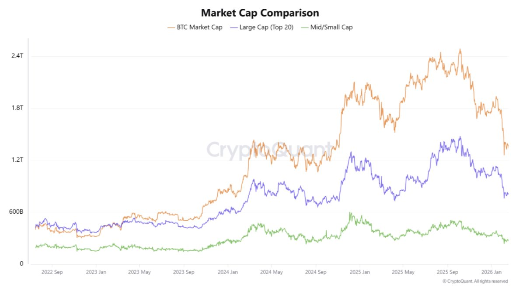Click the 2026 Jan x-axis tick label
The image size is (516, 287).
pos(491,272)
